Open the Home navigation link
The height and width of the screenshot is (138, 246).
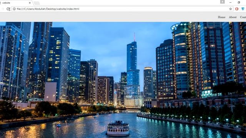click(x=221, y=17)
